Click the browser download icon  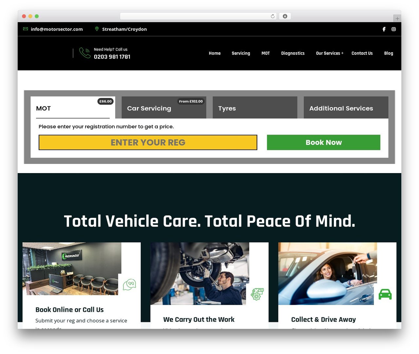click(285, 16)
